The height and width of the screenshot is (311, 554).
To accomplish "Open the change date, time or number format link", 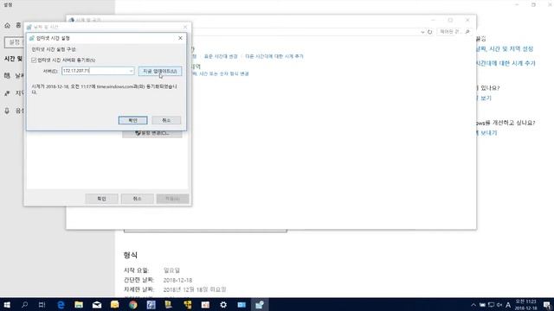I will coord(221,73).
